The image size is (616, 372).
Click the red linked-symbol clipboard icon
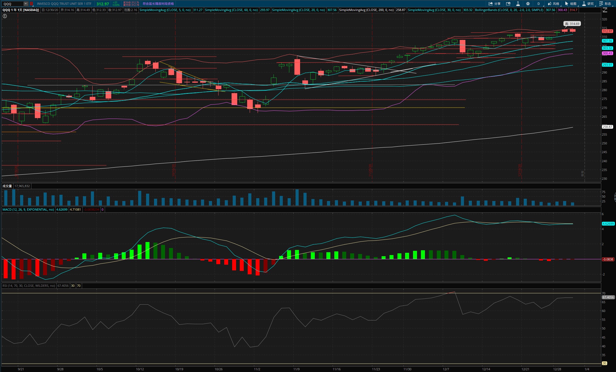pos(31,4)
